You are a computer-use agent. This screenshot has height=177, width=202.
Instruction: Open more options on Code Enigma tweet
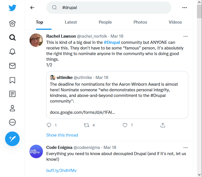(x=185, y=147)
